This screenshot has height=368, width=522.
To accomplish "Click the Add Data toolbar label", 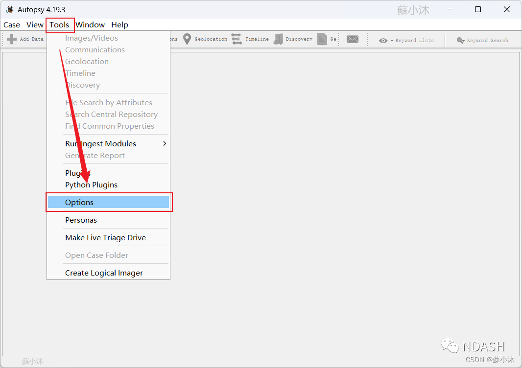I will [x=32, y=39].
